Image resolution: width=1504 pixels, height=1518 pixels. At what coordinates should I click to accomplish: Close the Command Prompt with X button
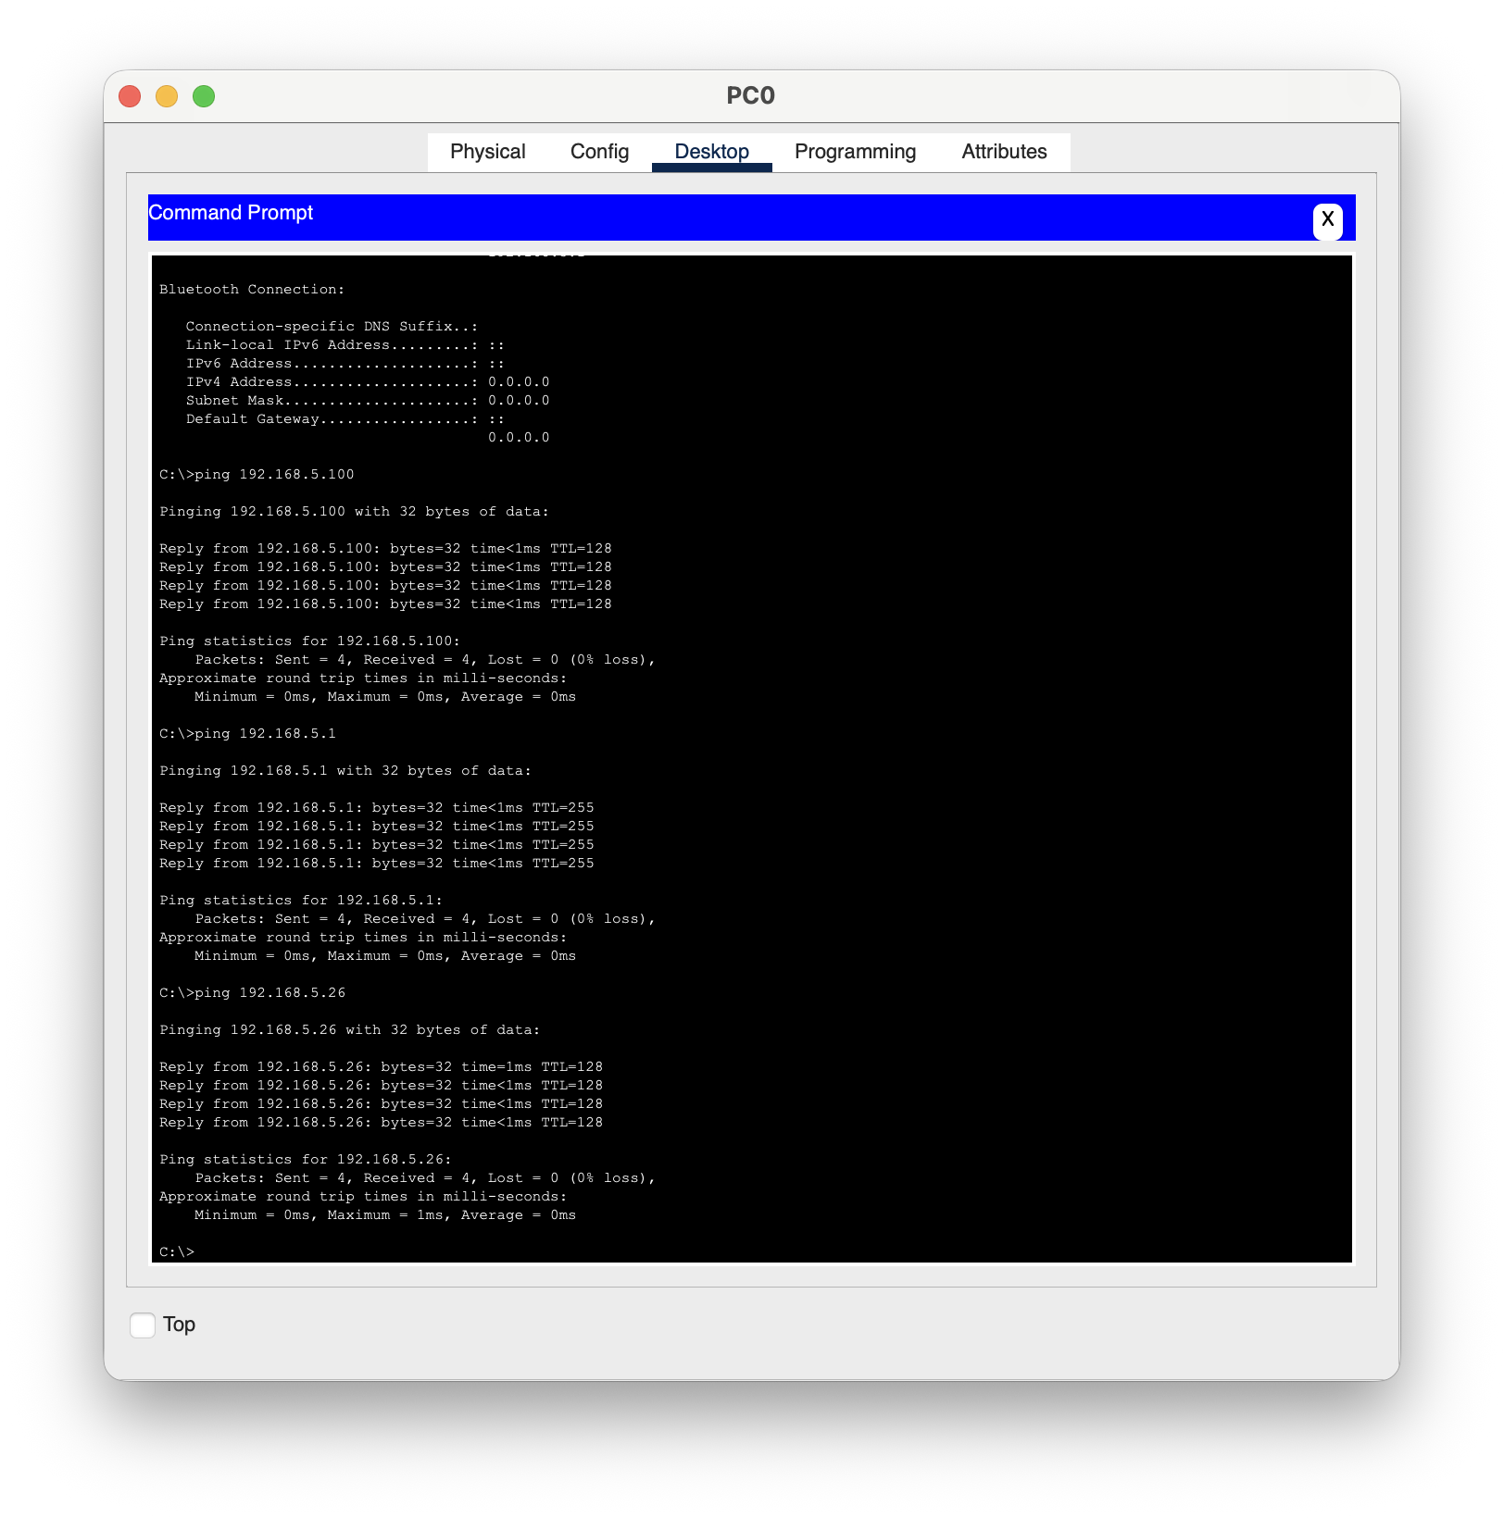coord(1327,220)
